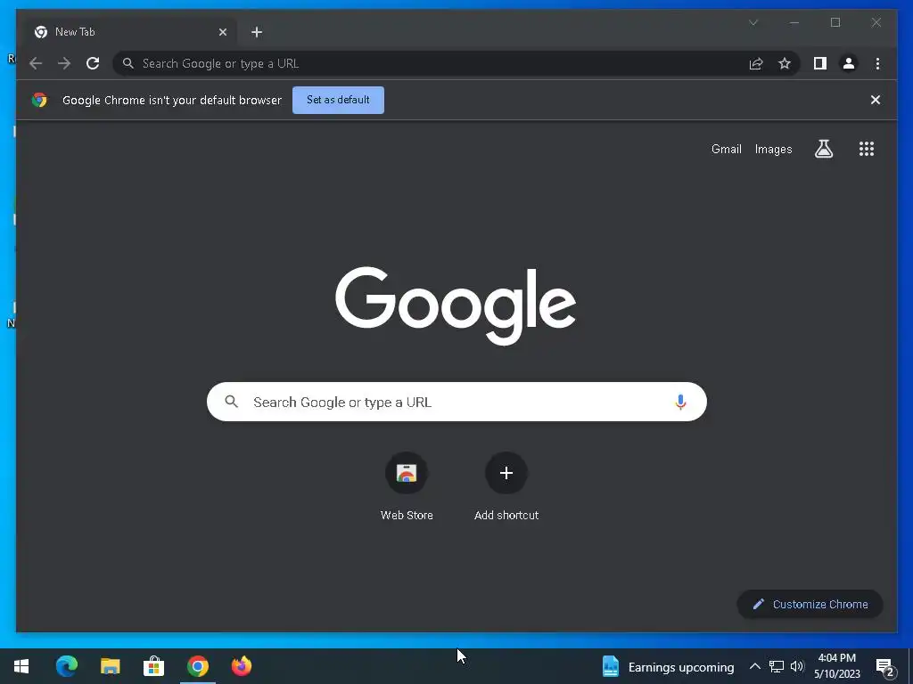Image resolution: width=913 pixels, height=684 pixels.
Task: Click Set as default button
Action: [x=338, y=100]
